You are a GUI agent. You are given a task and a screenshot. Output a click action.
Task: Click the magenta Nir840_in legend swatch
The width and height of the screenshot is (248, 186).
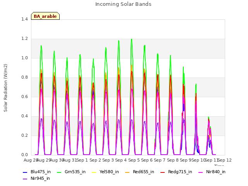pos(201,172)
